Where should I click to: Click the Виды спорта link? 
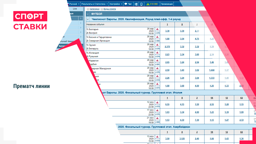point(110,9)
